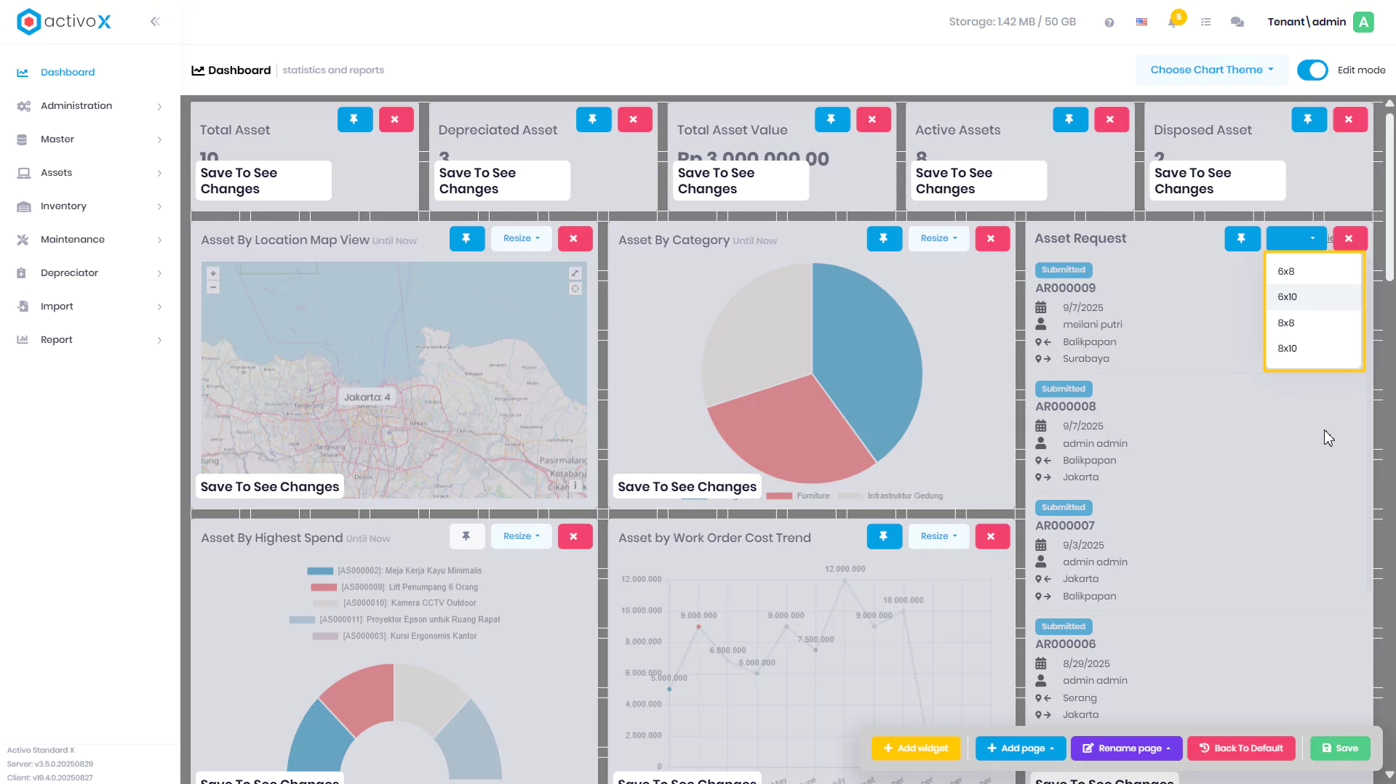Open the notifications bell icon
1396x784 pixels.
point(1173,22)
